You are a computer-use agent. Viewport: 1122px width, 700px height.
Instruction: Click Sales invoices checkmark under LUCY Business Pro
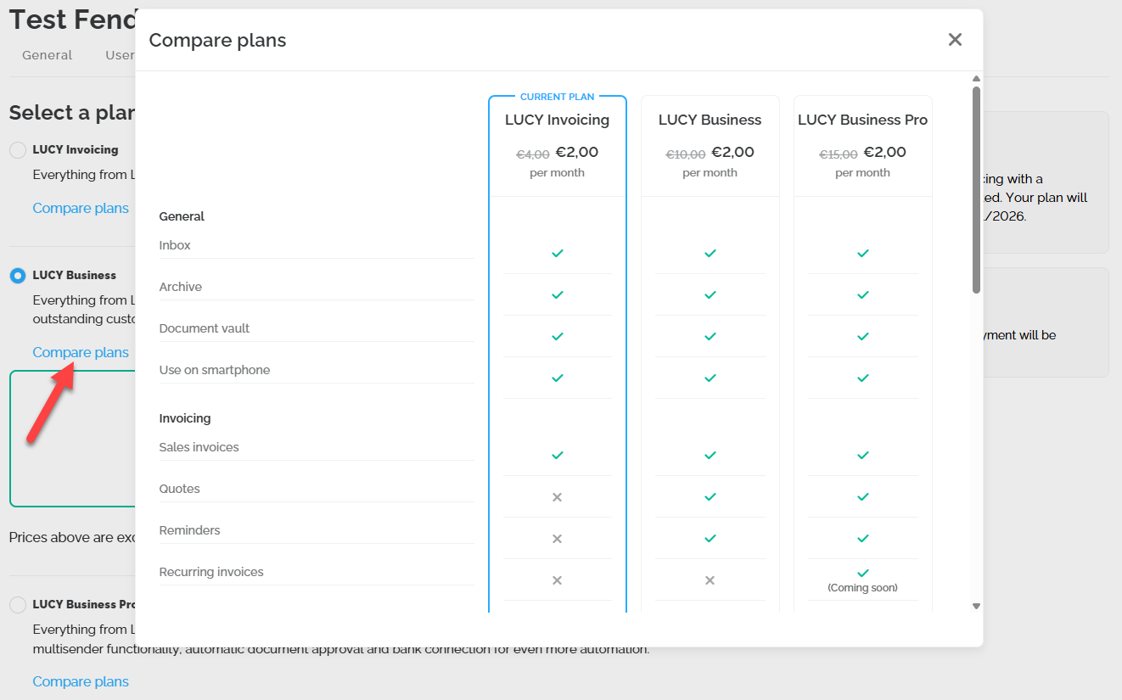863,456
